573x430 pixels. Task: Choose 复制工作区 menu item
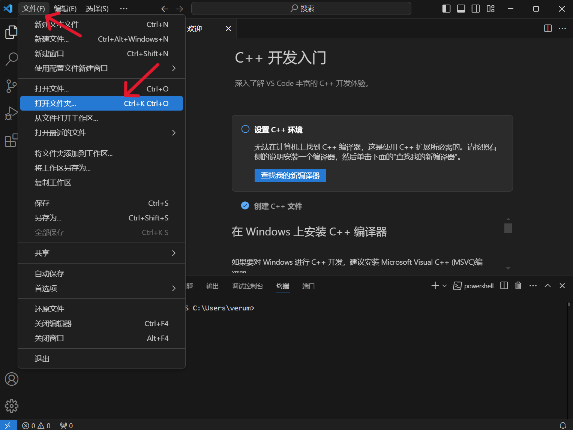tap(102, 183)
